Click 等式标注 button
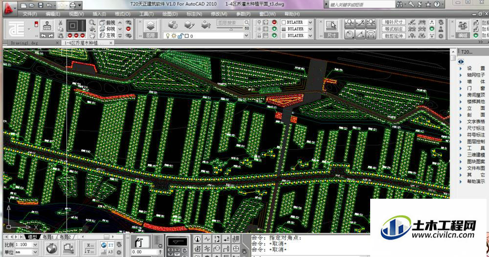The width and height of the screenshot is (489, 257). click(394, 29)
